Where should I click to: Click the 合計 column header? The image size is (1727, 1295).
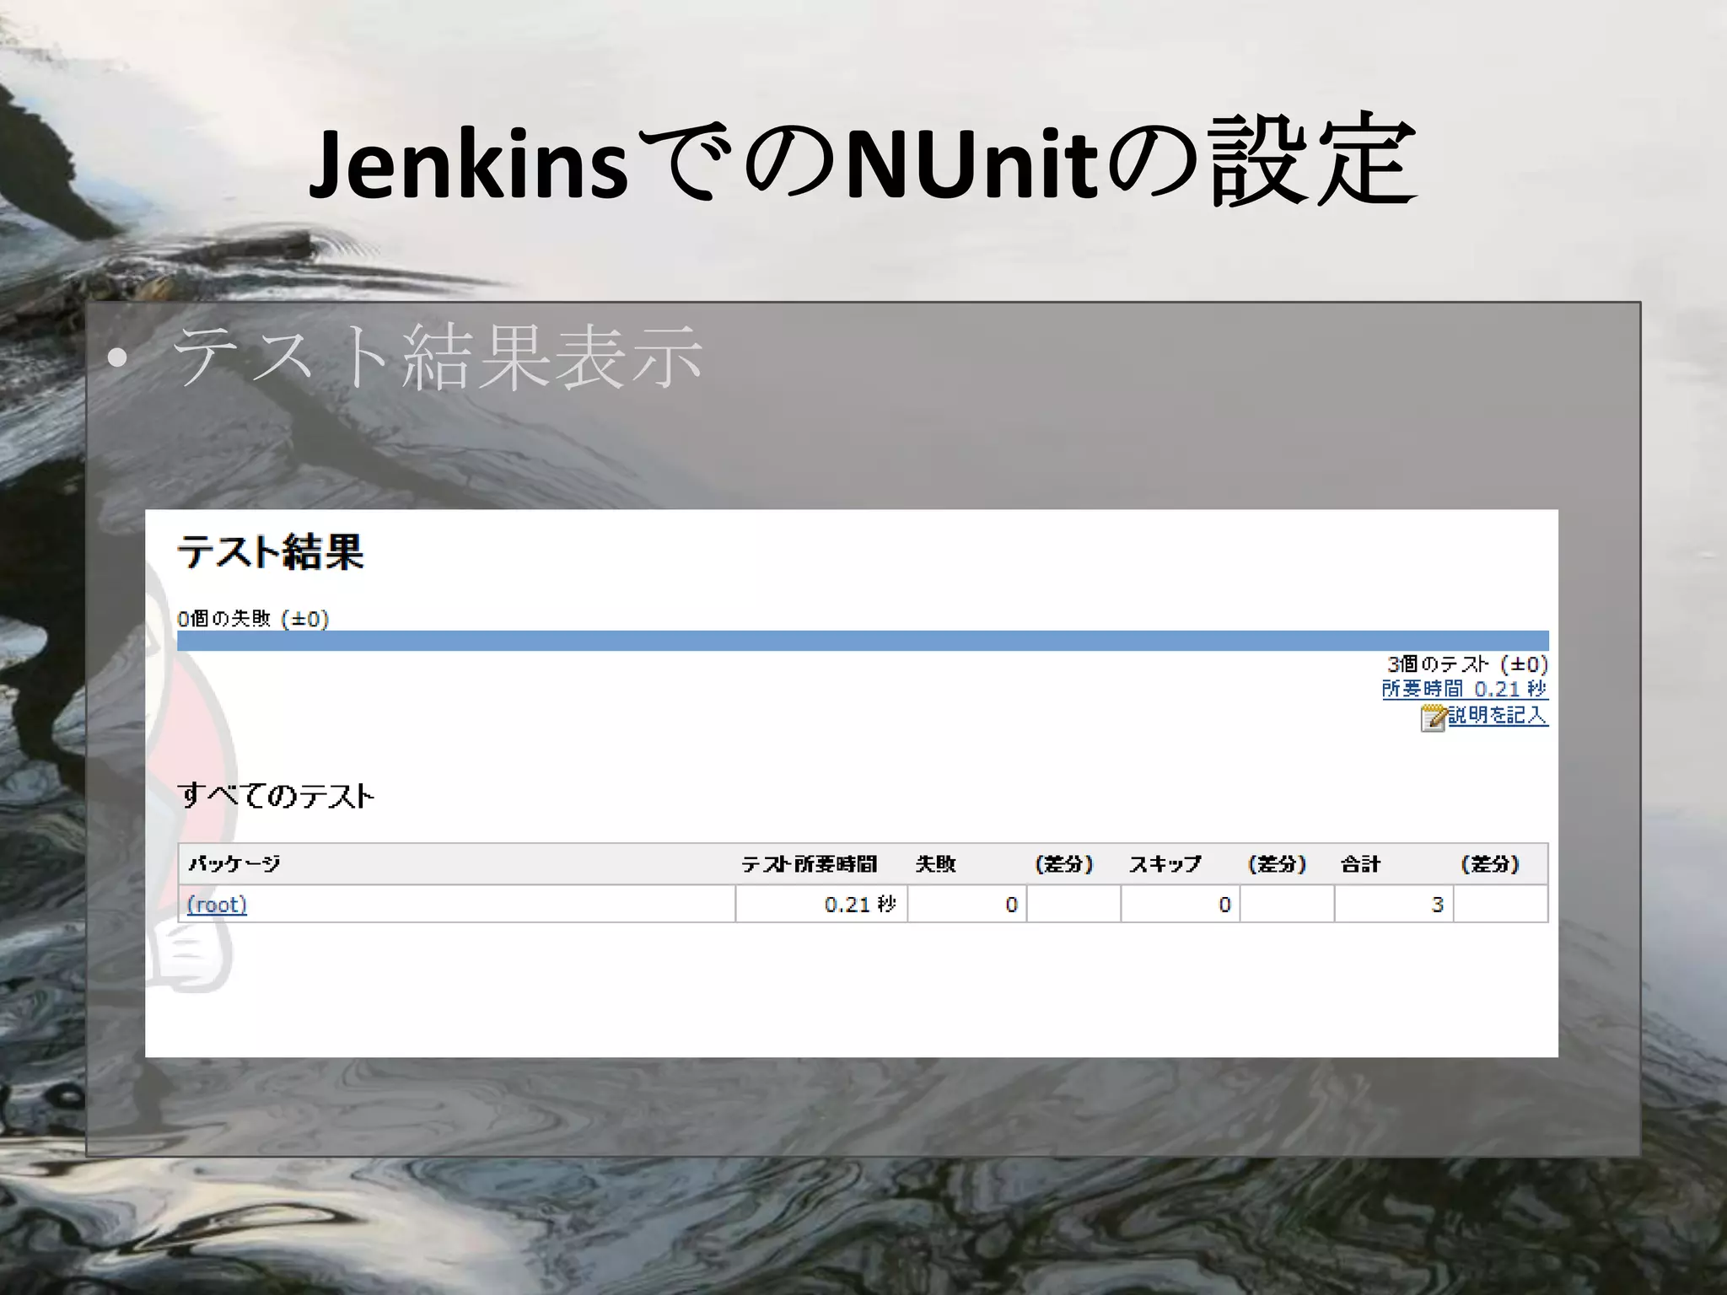1361,864
